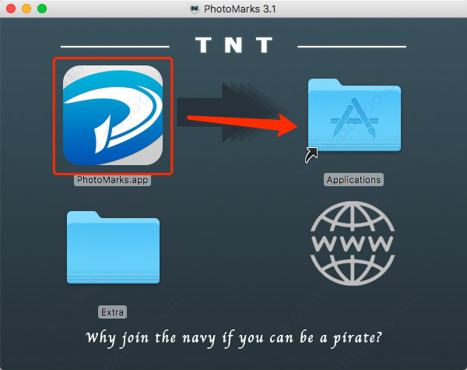Click the PhotoMarks 3.1 window title

click(x=240, y=9)
